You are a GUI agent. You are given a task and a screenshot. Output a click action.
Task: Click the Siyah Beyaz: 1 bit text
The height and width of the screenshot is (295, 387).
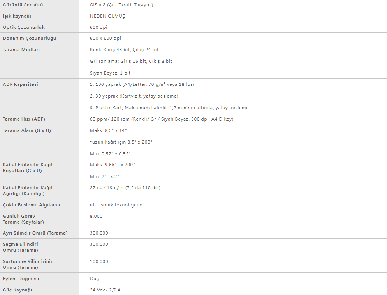pos(110,73)
